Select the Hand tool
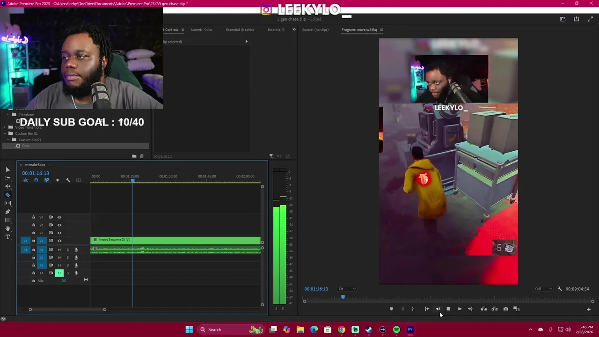Viewport: 599px width, 337px height. click(8, 228)
